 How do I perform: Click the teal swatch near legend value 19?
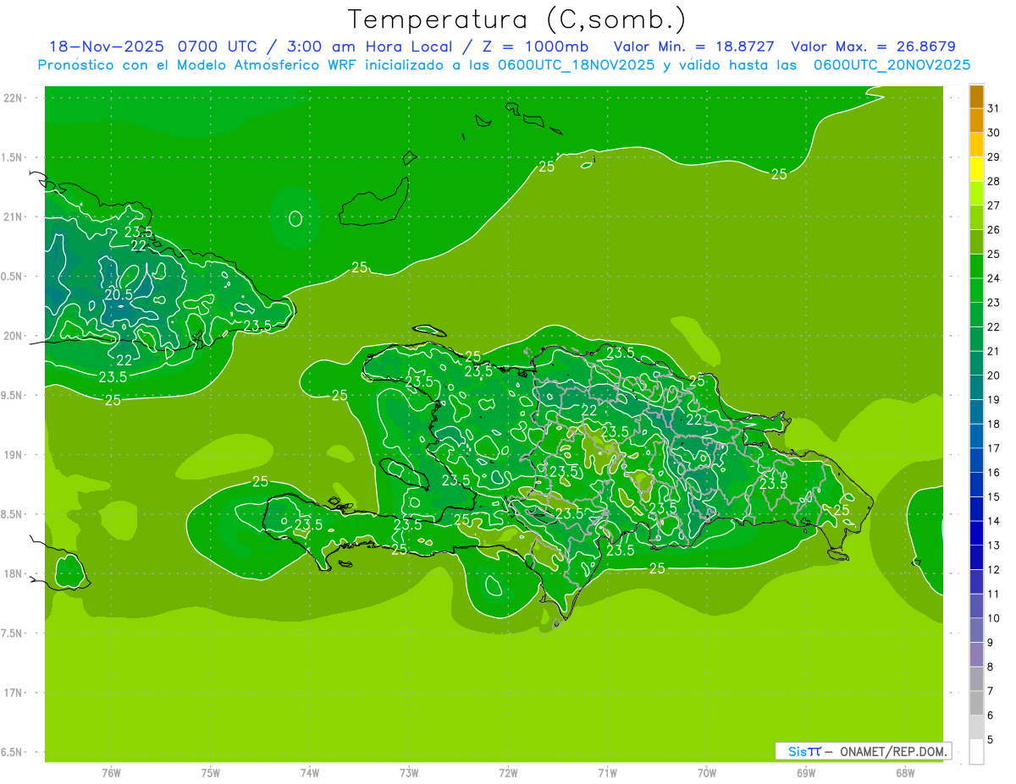[x=976, y=387]
